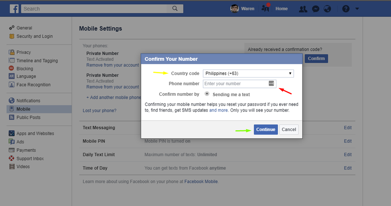The image size is (391, 206).
Task: Click the Payments card icon
Action: click(x=12, y=150)
